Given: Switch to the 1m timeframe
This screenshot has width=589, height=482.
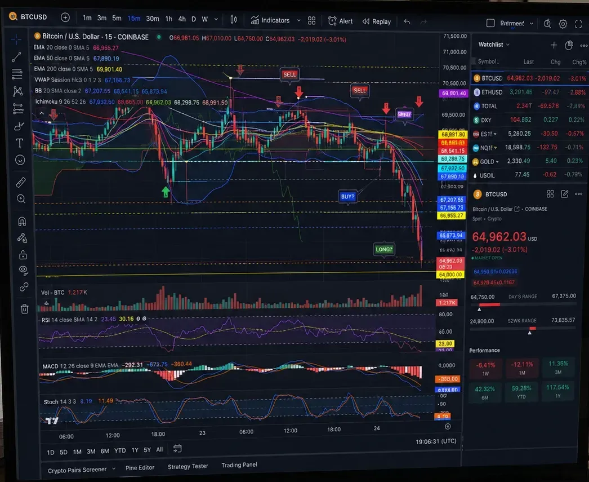Looking at the screenshot, I should point(87,17).
